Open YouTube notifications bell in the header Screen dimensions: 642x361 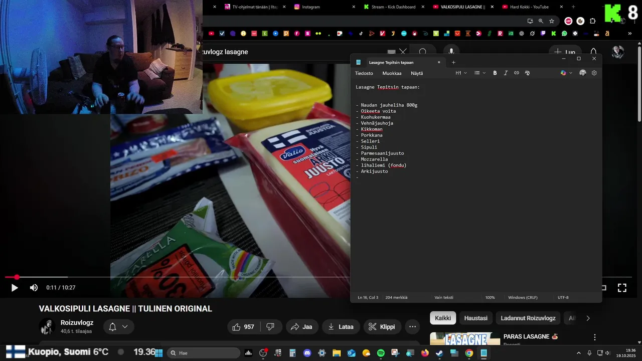(x=593, y=52)
